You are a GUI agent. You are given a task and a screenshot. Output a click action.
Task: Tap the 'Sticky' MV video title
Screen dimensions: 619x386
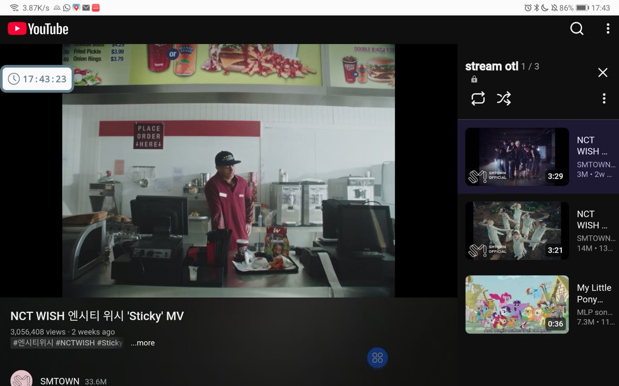tap(97, 315)
